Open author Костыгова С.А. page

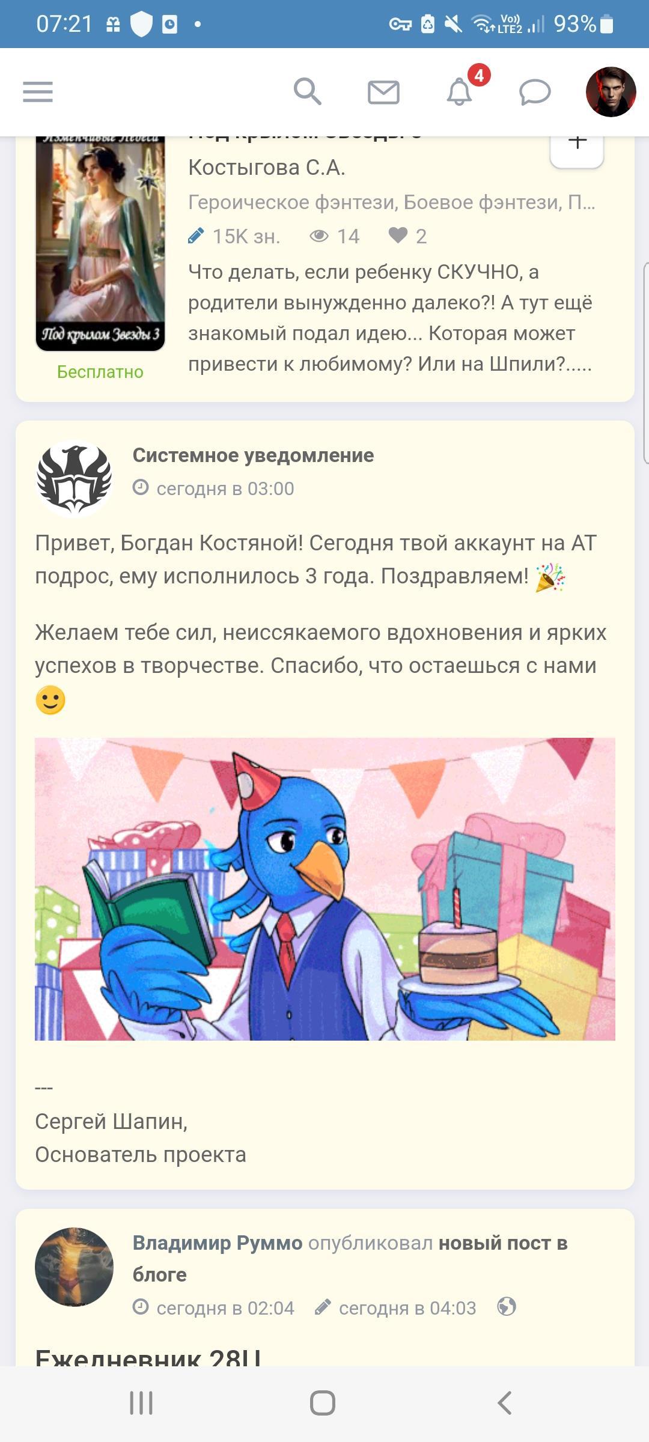[267, 168]
